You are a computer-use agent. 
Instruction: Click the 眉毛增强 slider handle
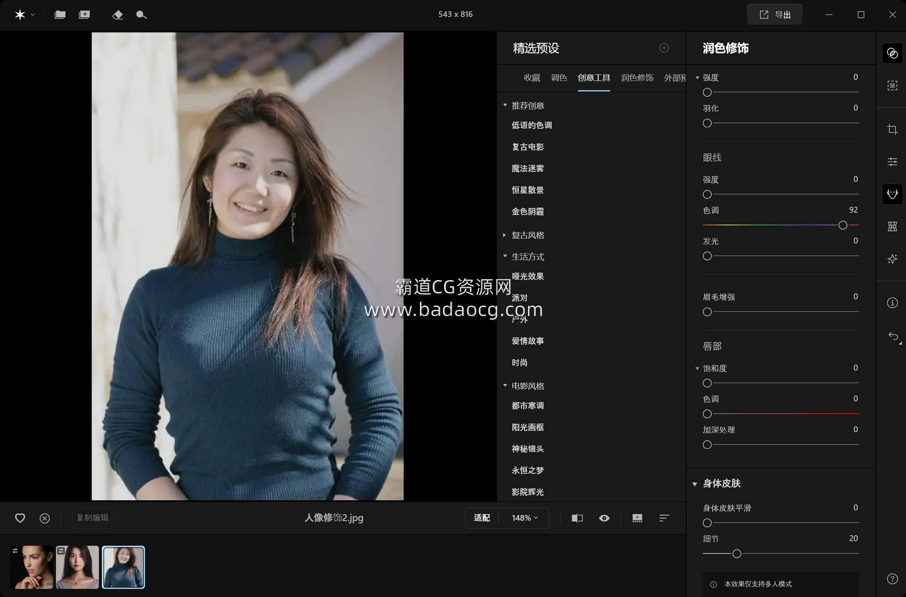[x=707, y=312]
